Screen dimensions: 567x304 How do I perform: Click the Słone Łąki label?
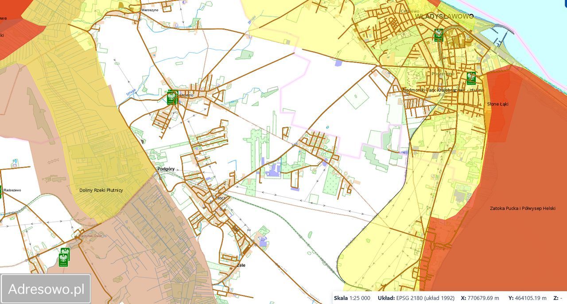click(x=498, y=104)
